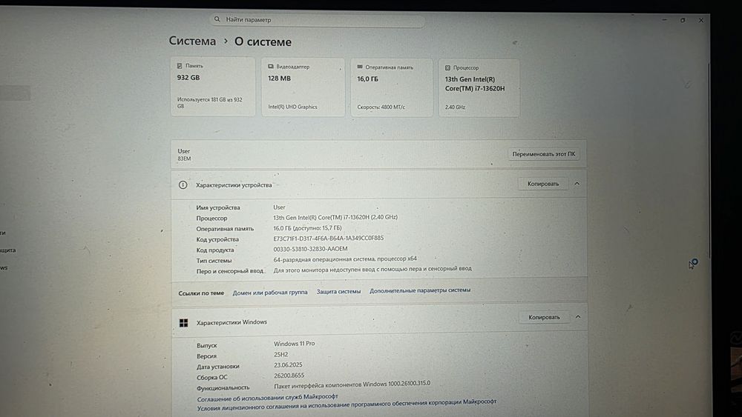
Task: Copy Windows specs with 'Копировать' button
Action: click(544, 317)
